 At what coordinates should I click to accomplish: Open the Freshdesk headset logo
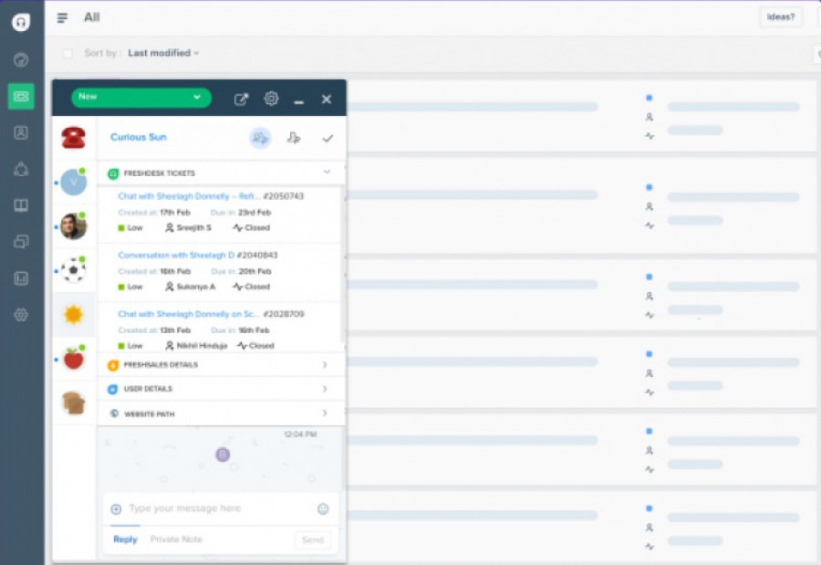point(21,22)
